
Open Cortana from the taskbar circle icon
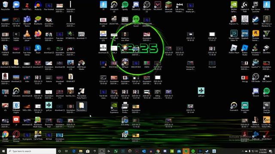tap(59, 151)
